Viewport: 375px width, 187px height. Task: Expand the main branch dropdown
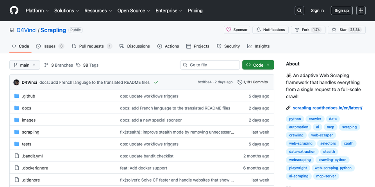click(25, 65)
